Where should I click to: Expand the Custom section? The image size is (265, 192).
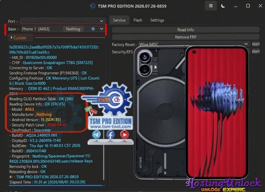(18, 38)
